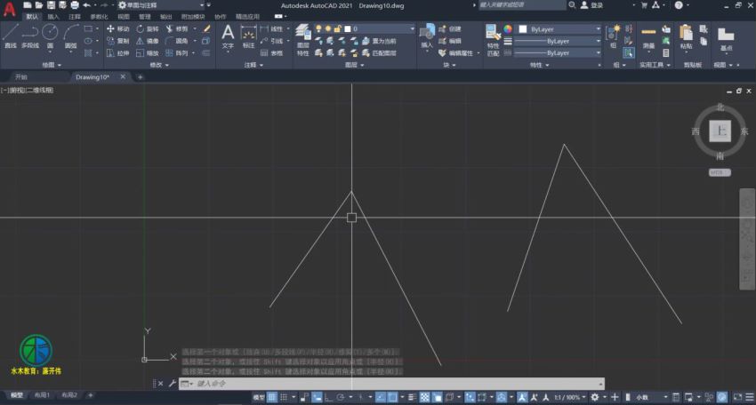The width and height of the screenshot is (756, 405).
Task: Toggle clean screen button in status bar
Action: [737, 397]
